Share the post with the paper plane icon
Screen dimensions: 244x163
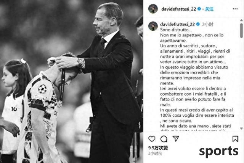[176, 139]
